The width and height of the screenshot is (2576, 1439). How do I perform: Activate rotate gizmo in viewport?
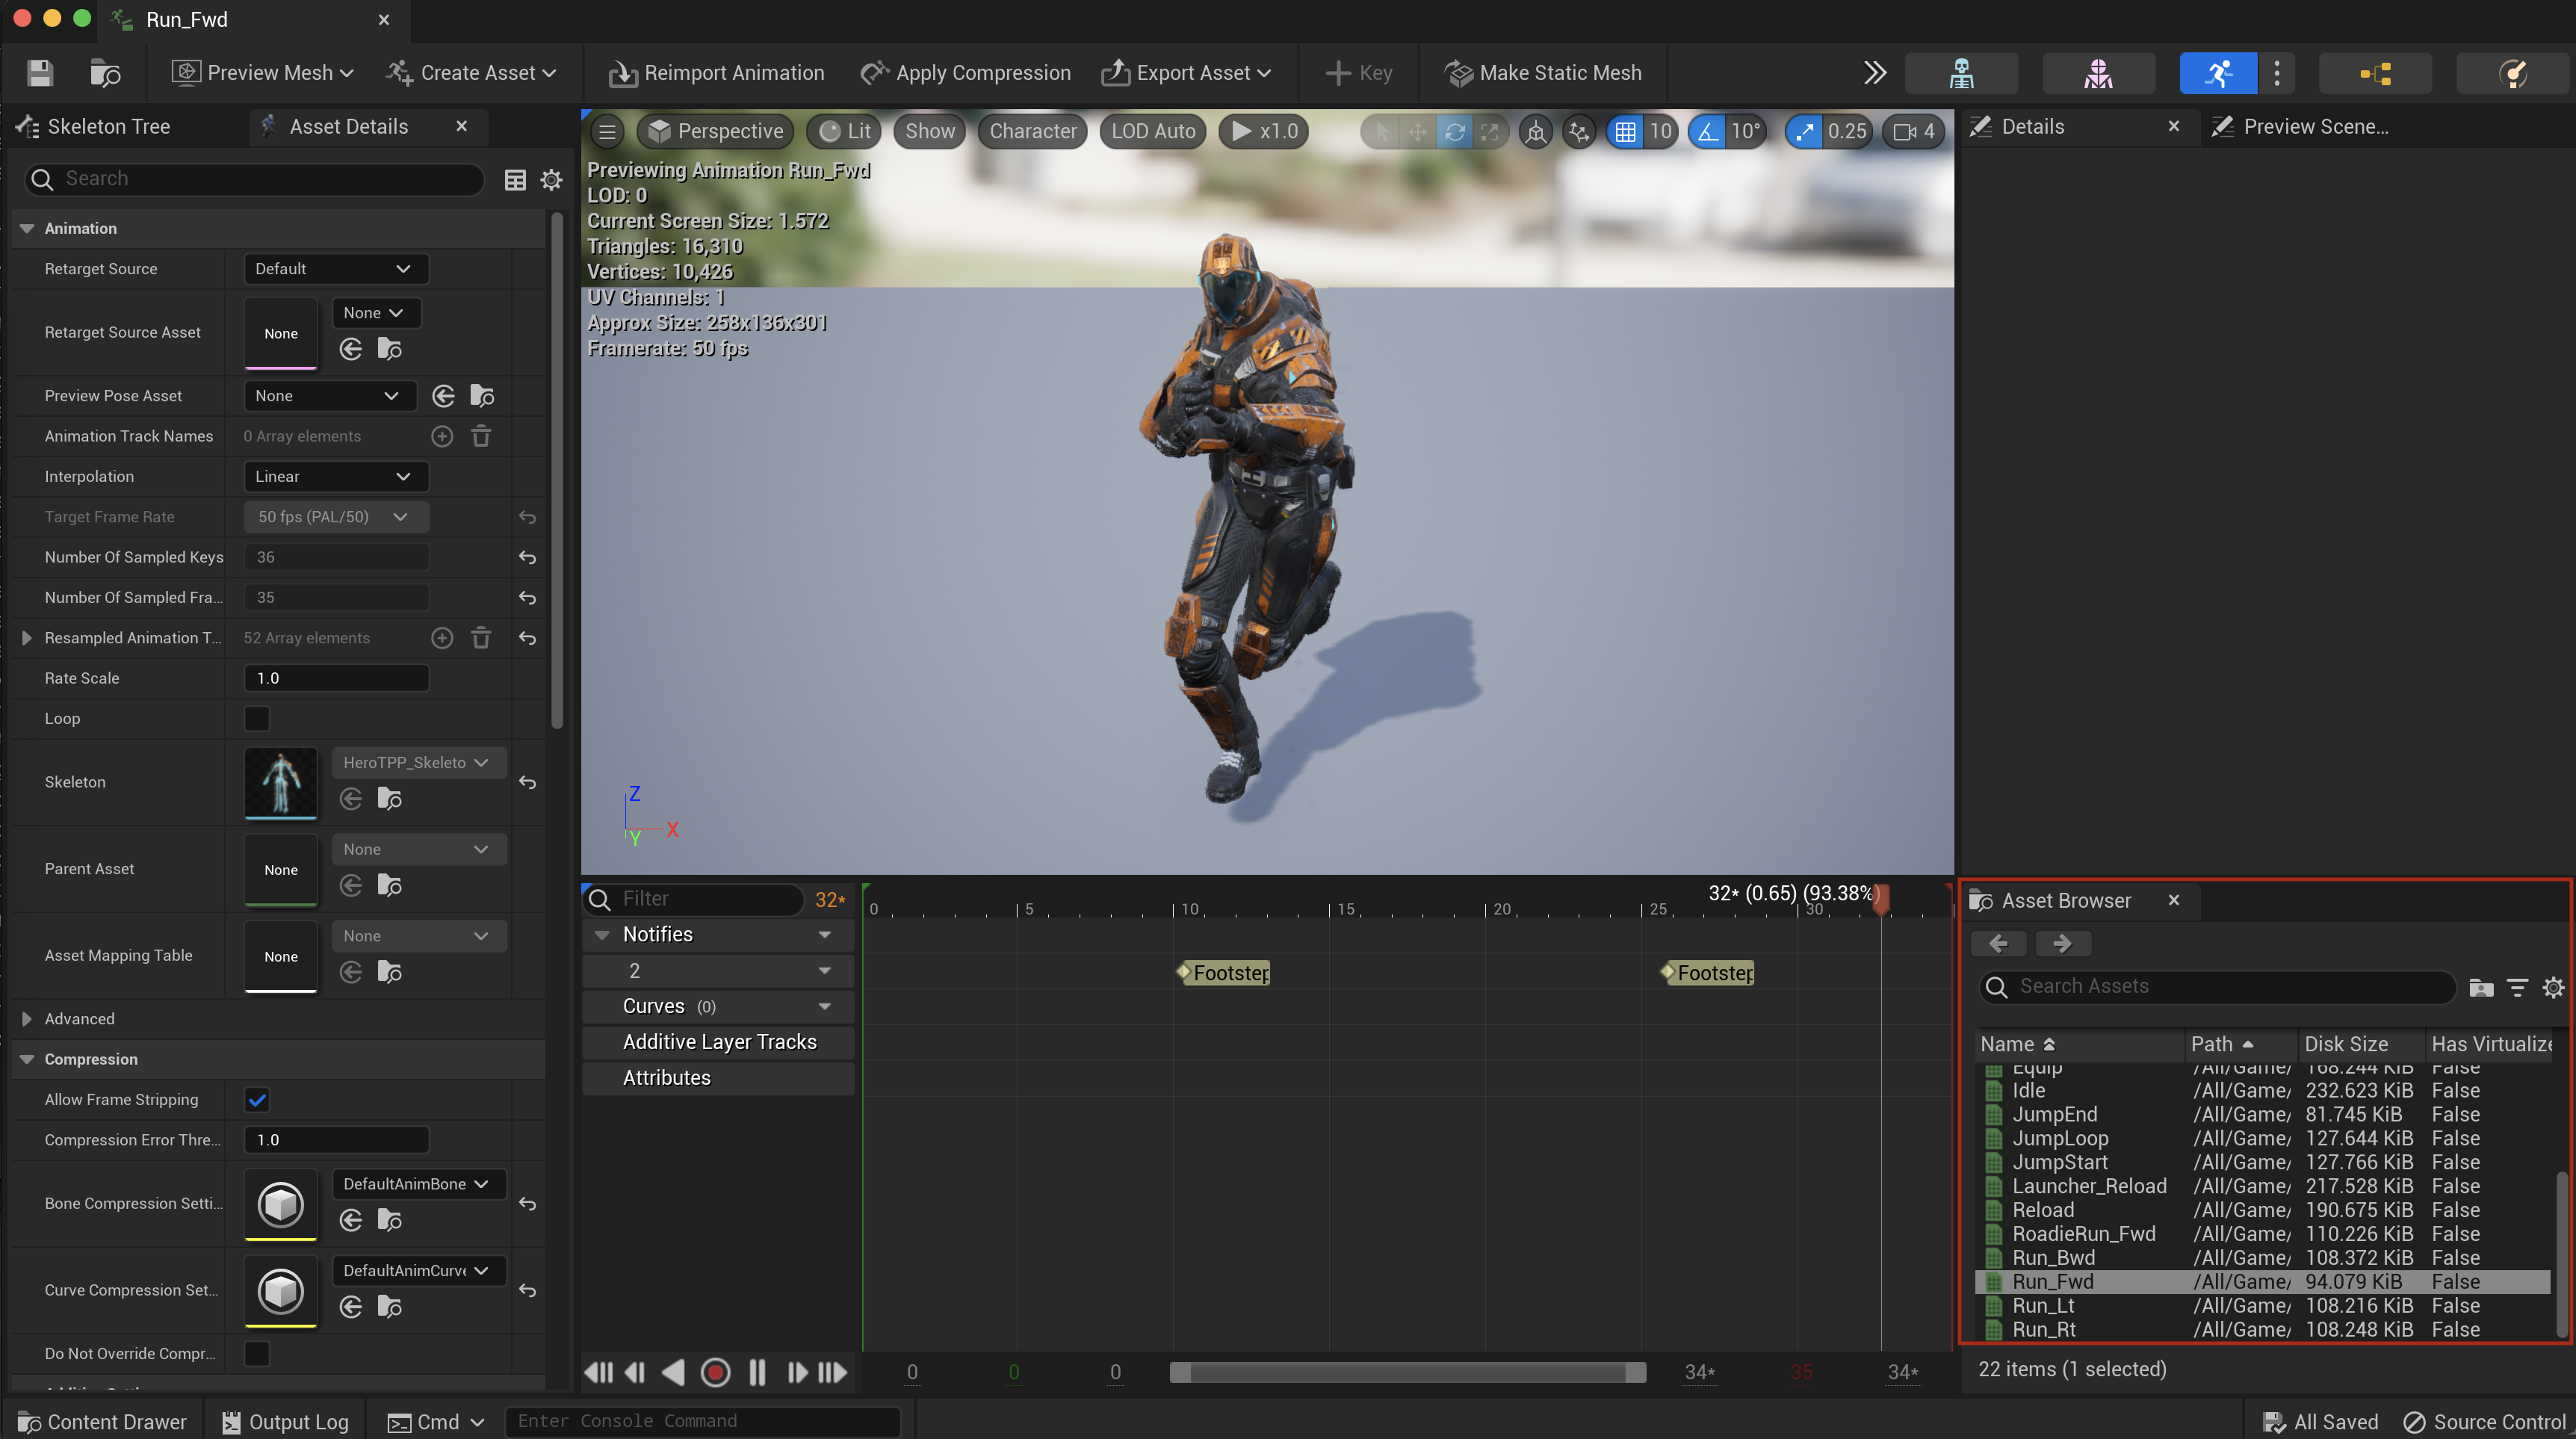click(x=1454, y=131)
